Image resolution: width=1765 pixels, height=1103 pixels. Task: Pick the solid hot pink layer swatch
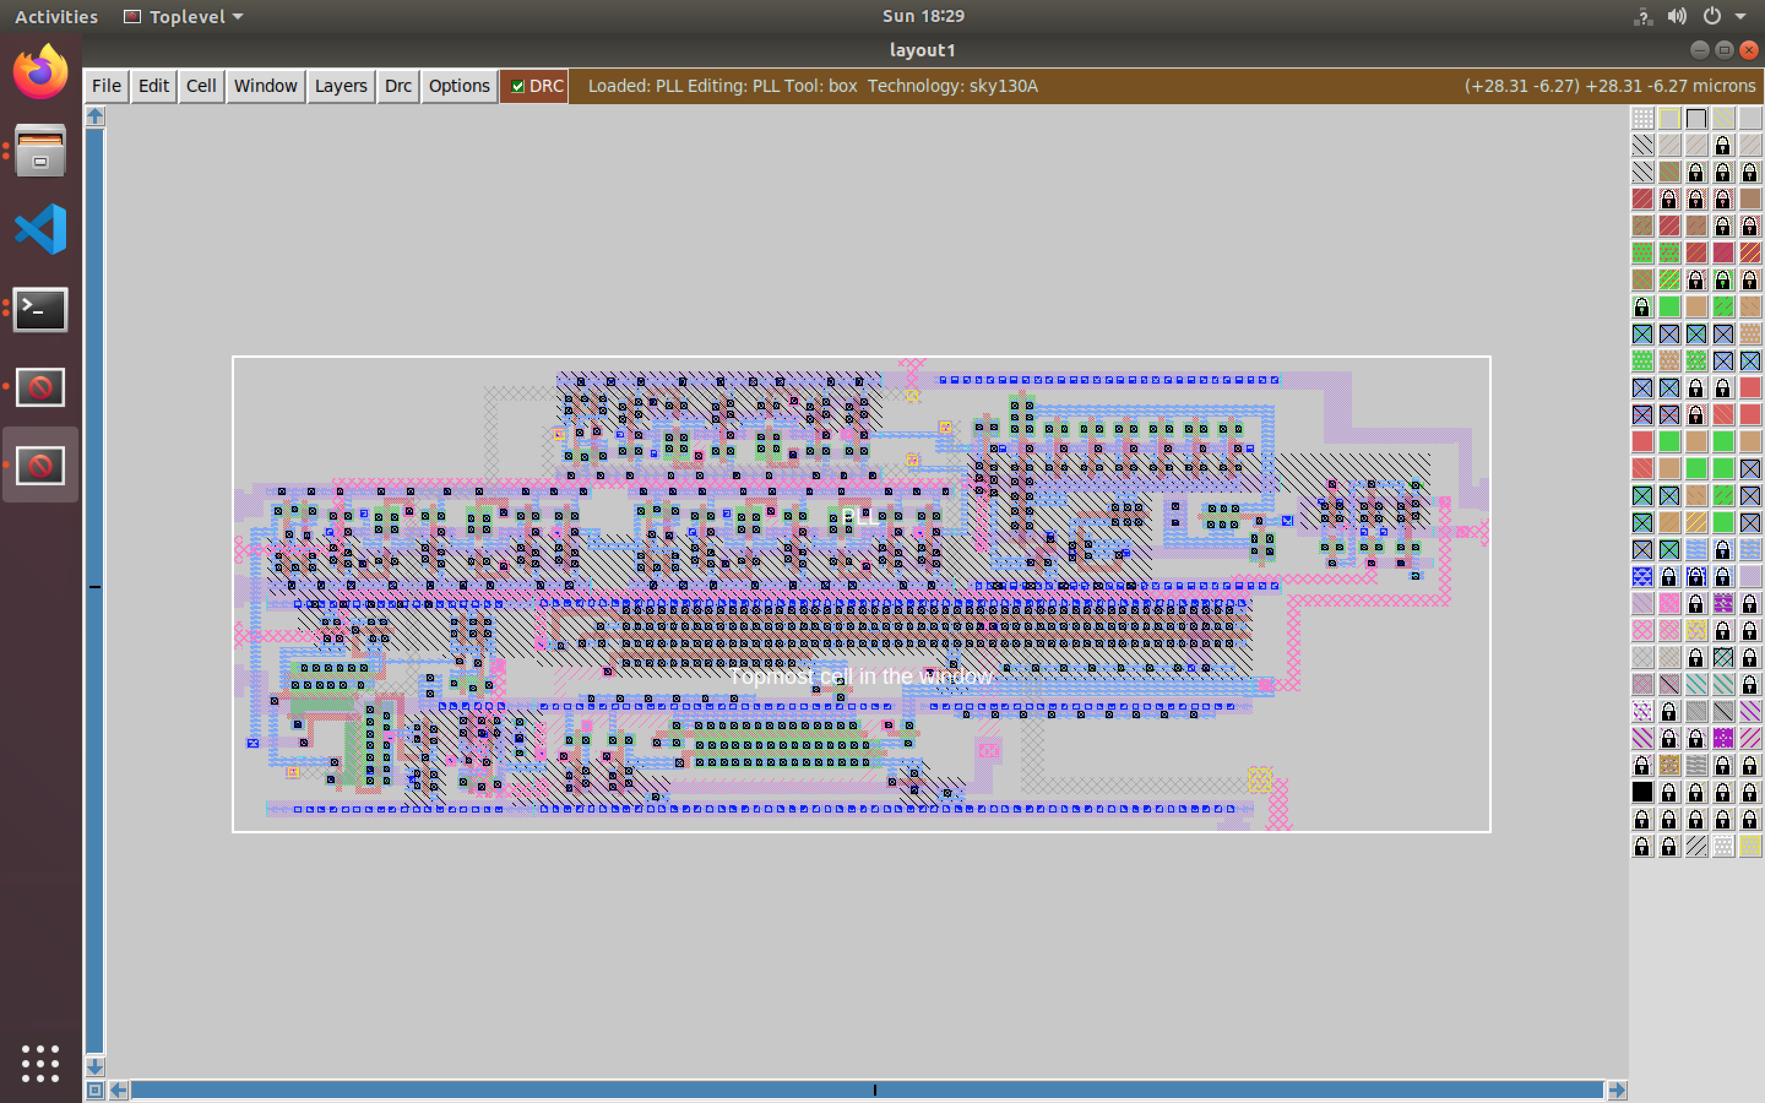[1669, 604]
